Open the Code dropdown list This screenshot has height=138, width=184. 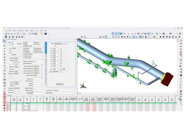(61, 43)
